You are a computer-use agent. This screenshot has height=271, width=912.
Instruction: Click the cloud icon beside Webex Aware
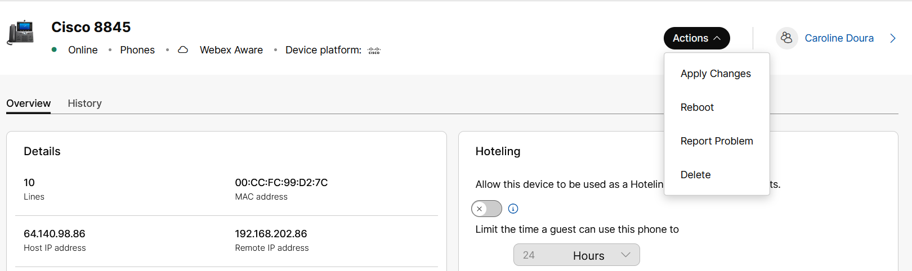click(183, 50)
